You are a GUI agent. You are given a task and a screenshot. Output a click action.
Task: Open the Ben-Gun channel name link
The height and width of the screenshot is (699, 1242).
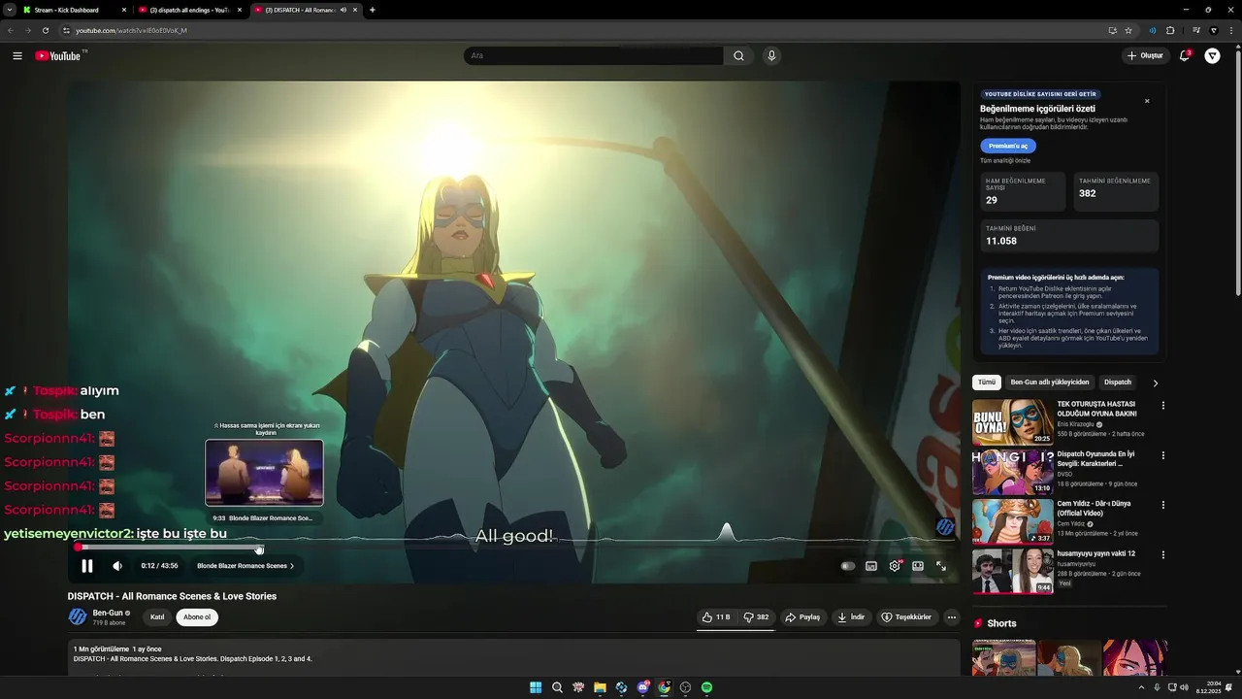[108, 613]
